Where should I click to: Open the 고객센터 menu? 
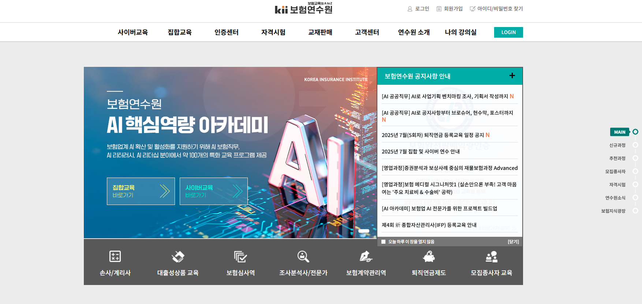367,32
